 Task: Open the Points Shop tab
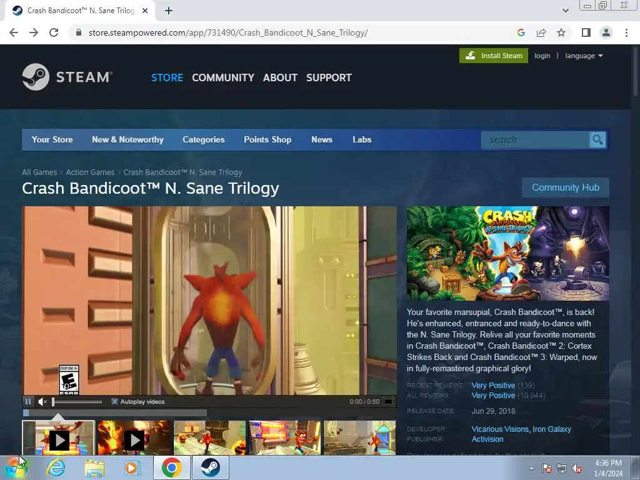(267, 139)
